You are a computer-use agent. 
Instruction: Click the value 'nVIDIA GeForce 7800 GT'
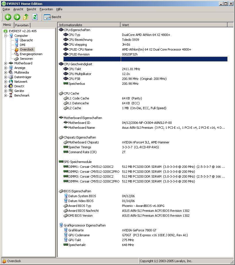[x=139, y=230]
